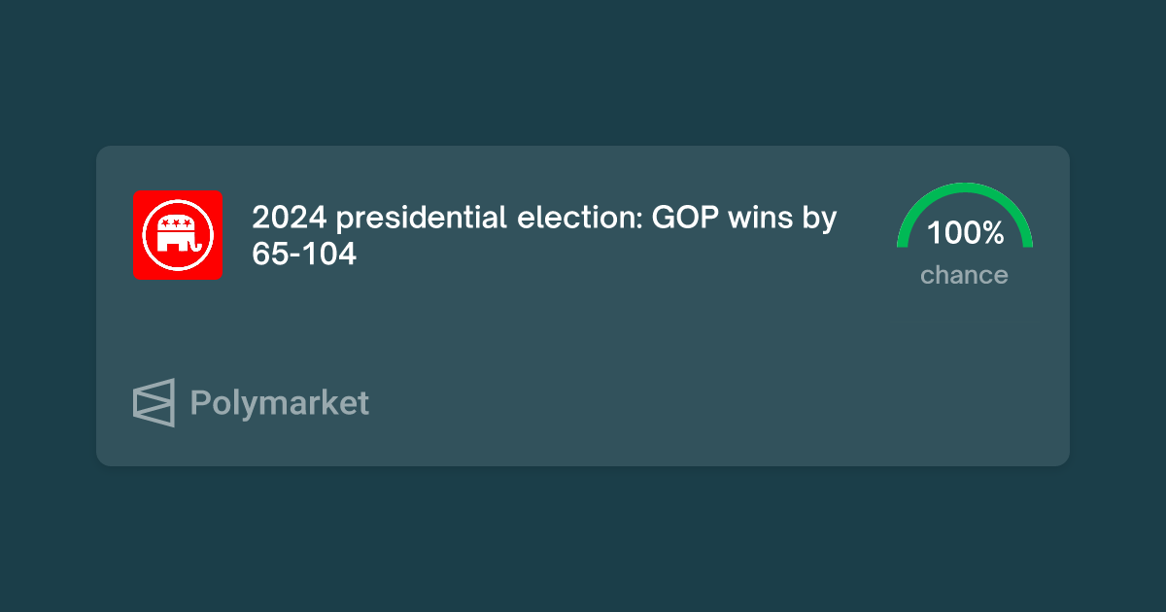Click the Polymarket logo symbol
This screenshot has width=1166, height=612.
(154, 402)
